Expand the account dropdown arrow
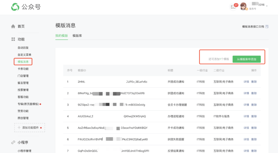 coord(267,6)
